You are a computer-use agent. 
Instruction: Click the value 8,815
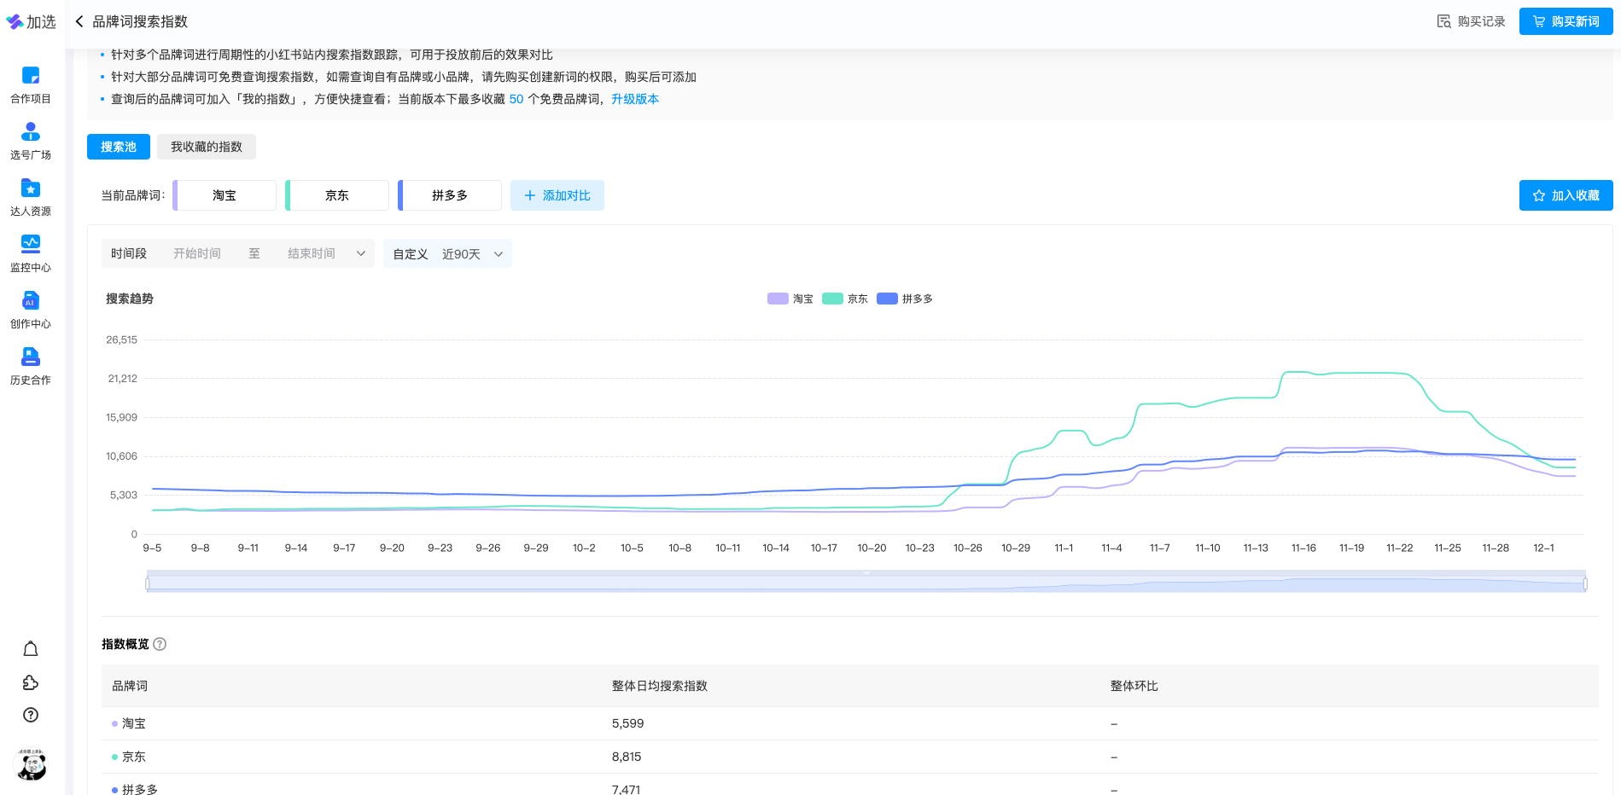pos(627,757)
